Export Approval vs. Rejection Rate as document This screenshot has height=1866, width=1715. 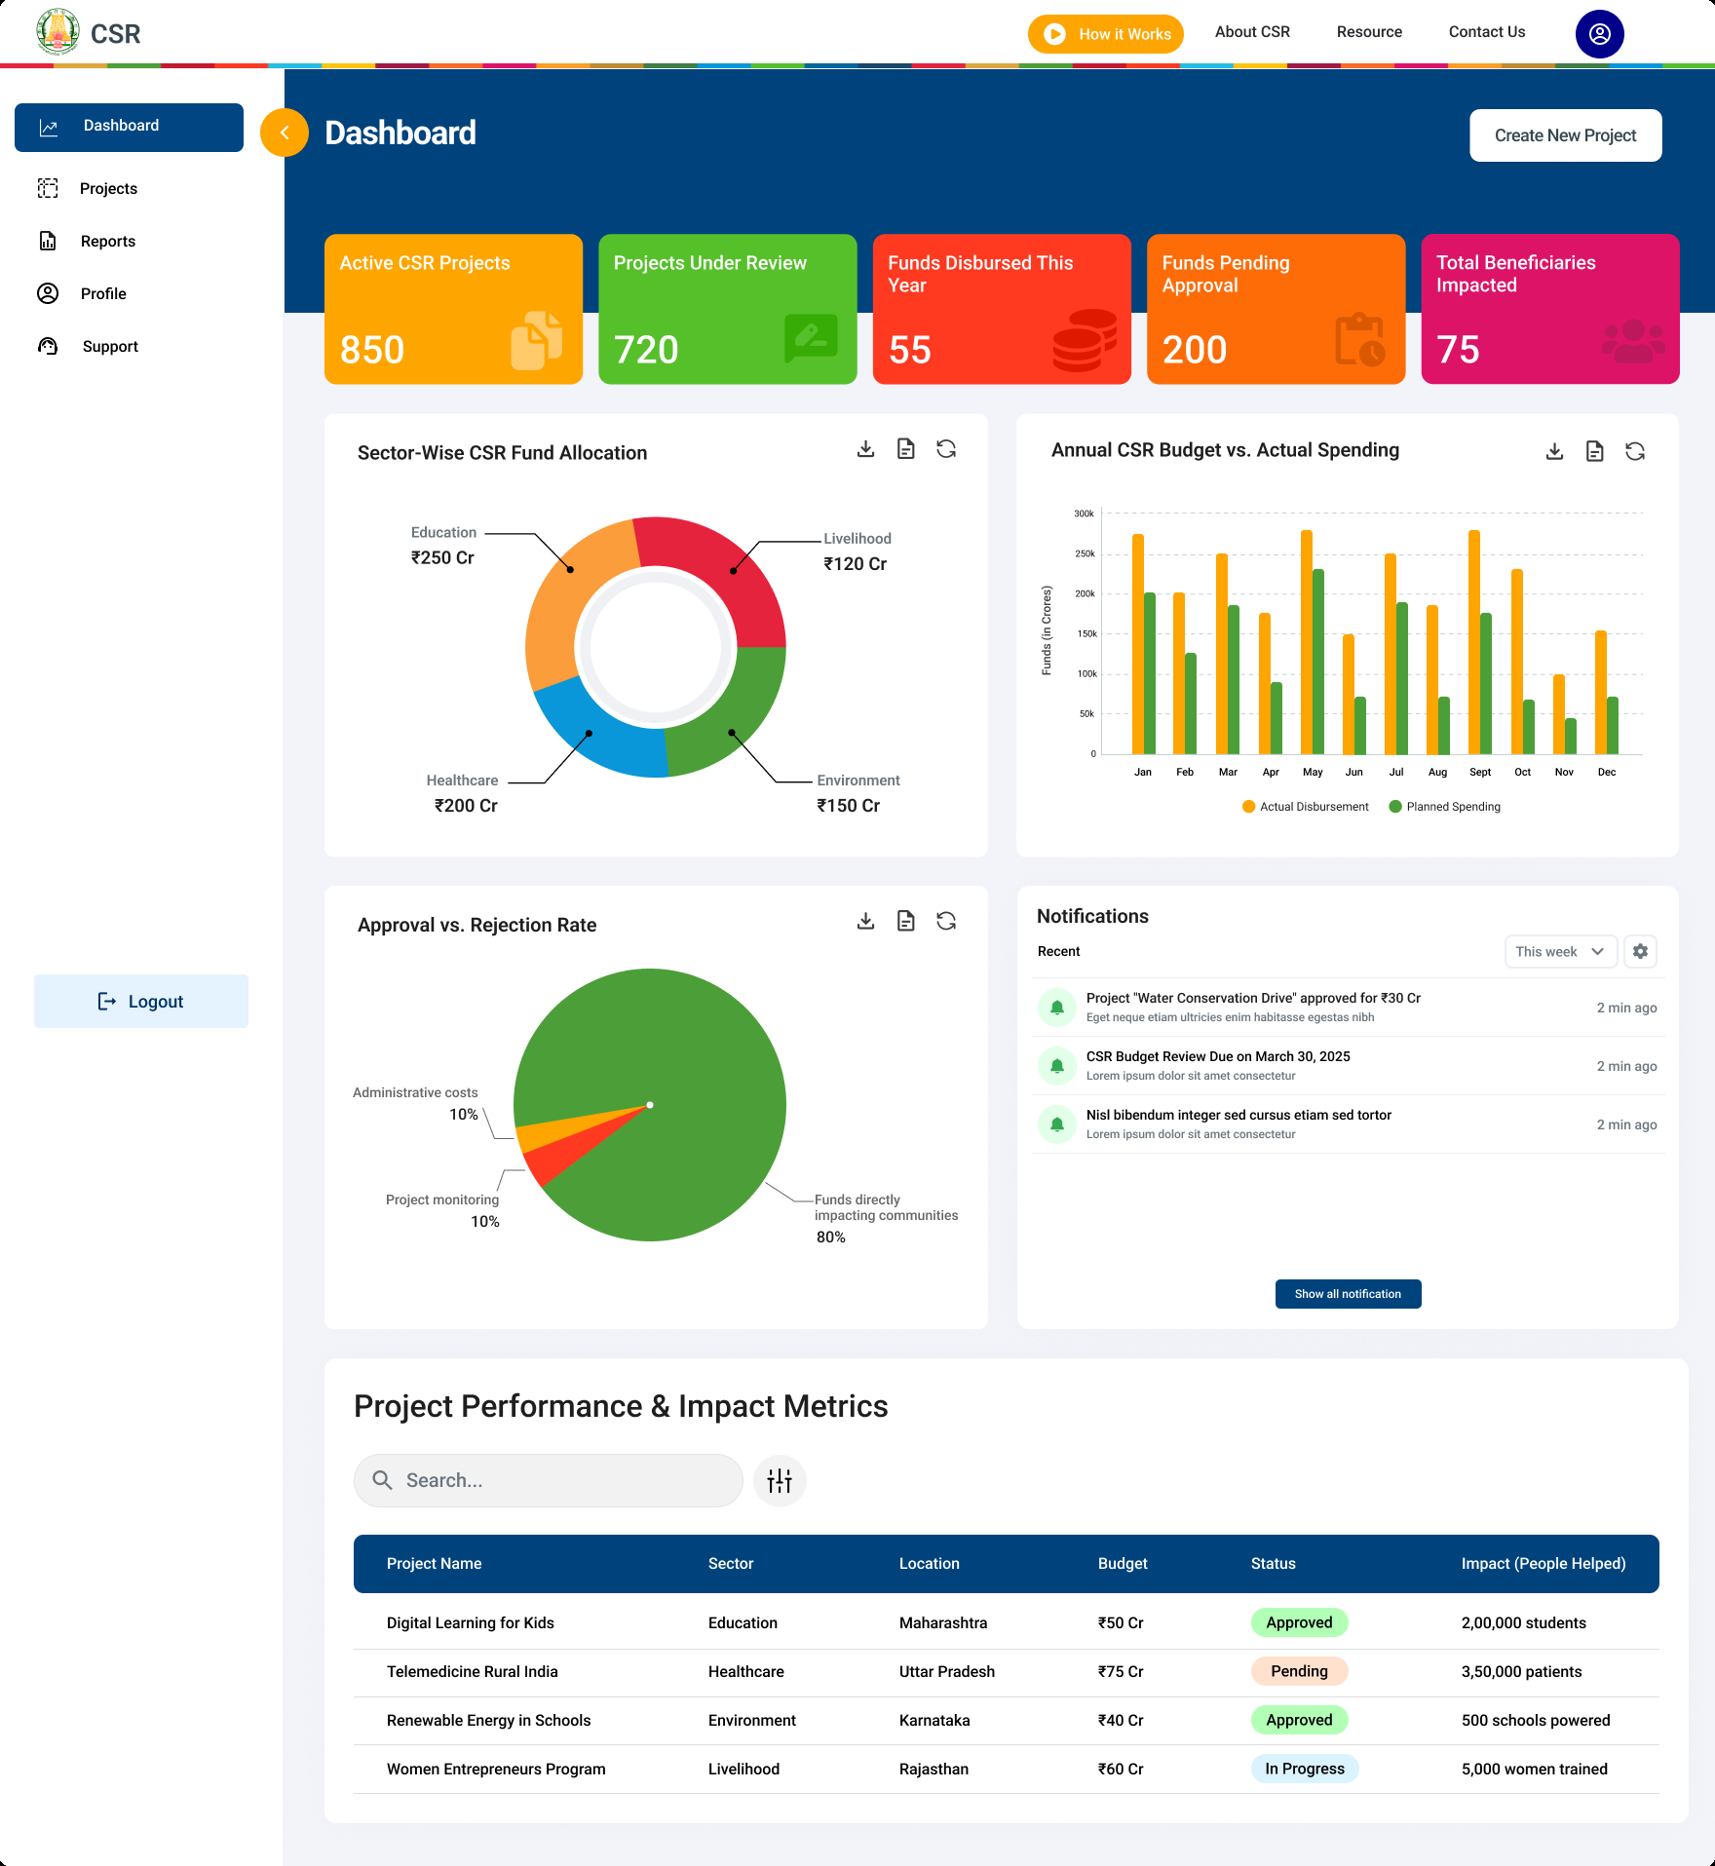click(906, 920)
